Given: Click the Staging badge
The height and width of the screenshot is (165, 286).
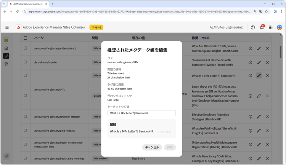Looking at the screenshot, I should pyautogui.click(x=96, y=27).
